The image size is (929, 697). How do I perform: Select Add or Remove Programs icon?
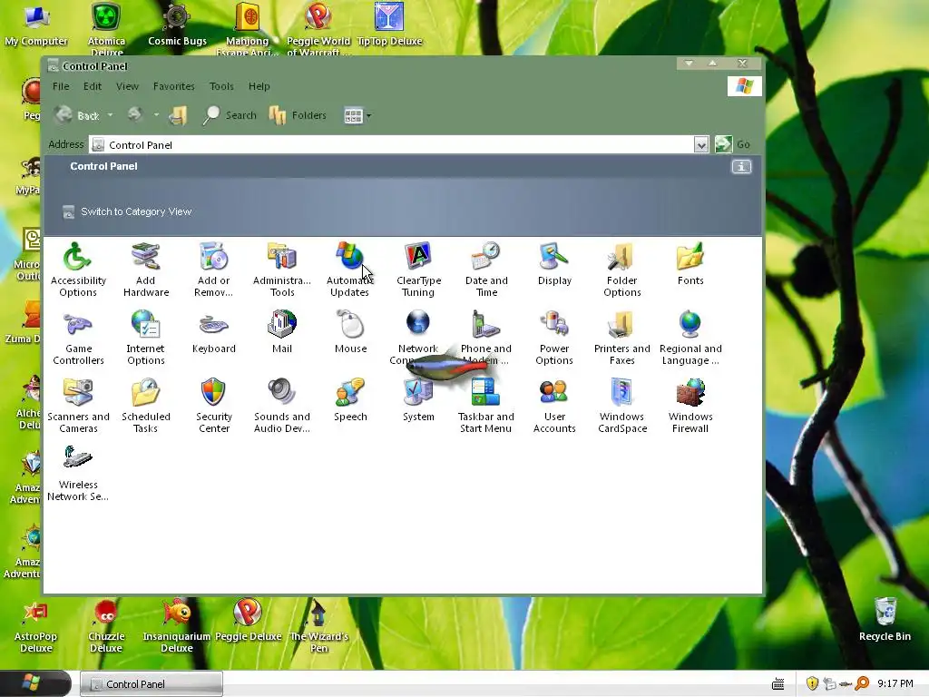[x=214, y=270]
